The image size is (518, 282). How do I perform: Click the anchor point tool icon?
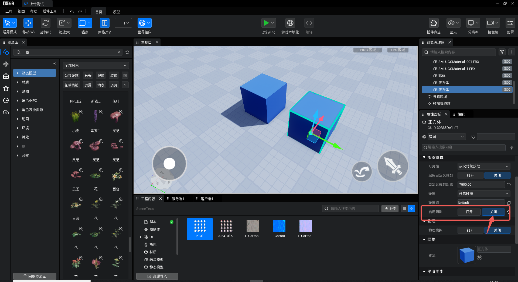[85, 23]
